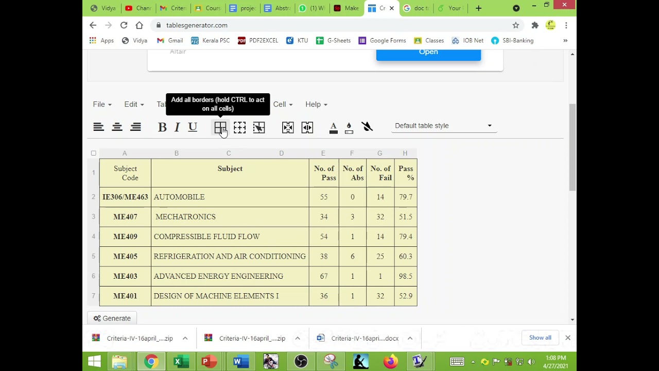The image size is (659, 371).
Task: Switch to the Abstr tab
Action: 277,8
